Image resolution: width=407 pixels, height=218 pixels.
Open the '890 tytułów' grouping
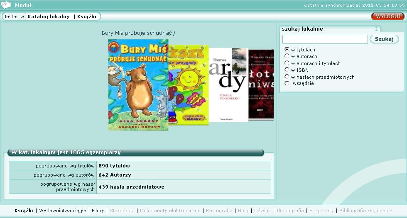pyautogui.click(x=114, y=166)
